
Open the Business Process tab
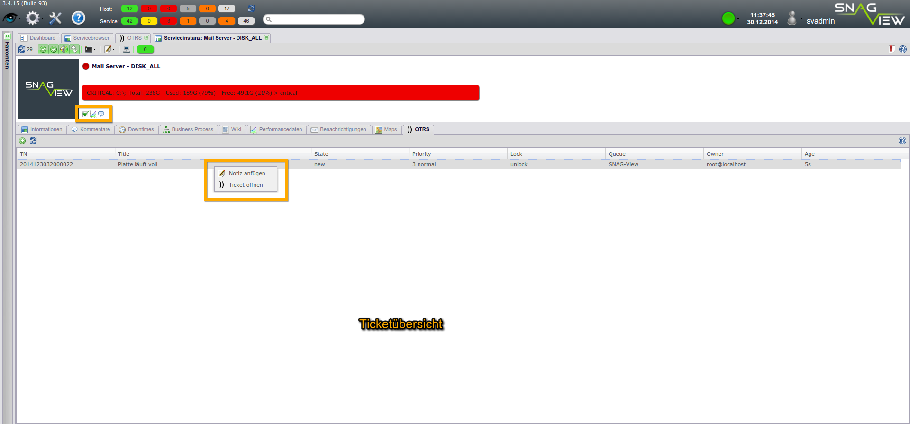[188, 129]
